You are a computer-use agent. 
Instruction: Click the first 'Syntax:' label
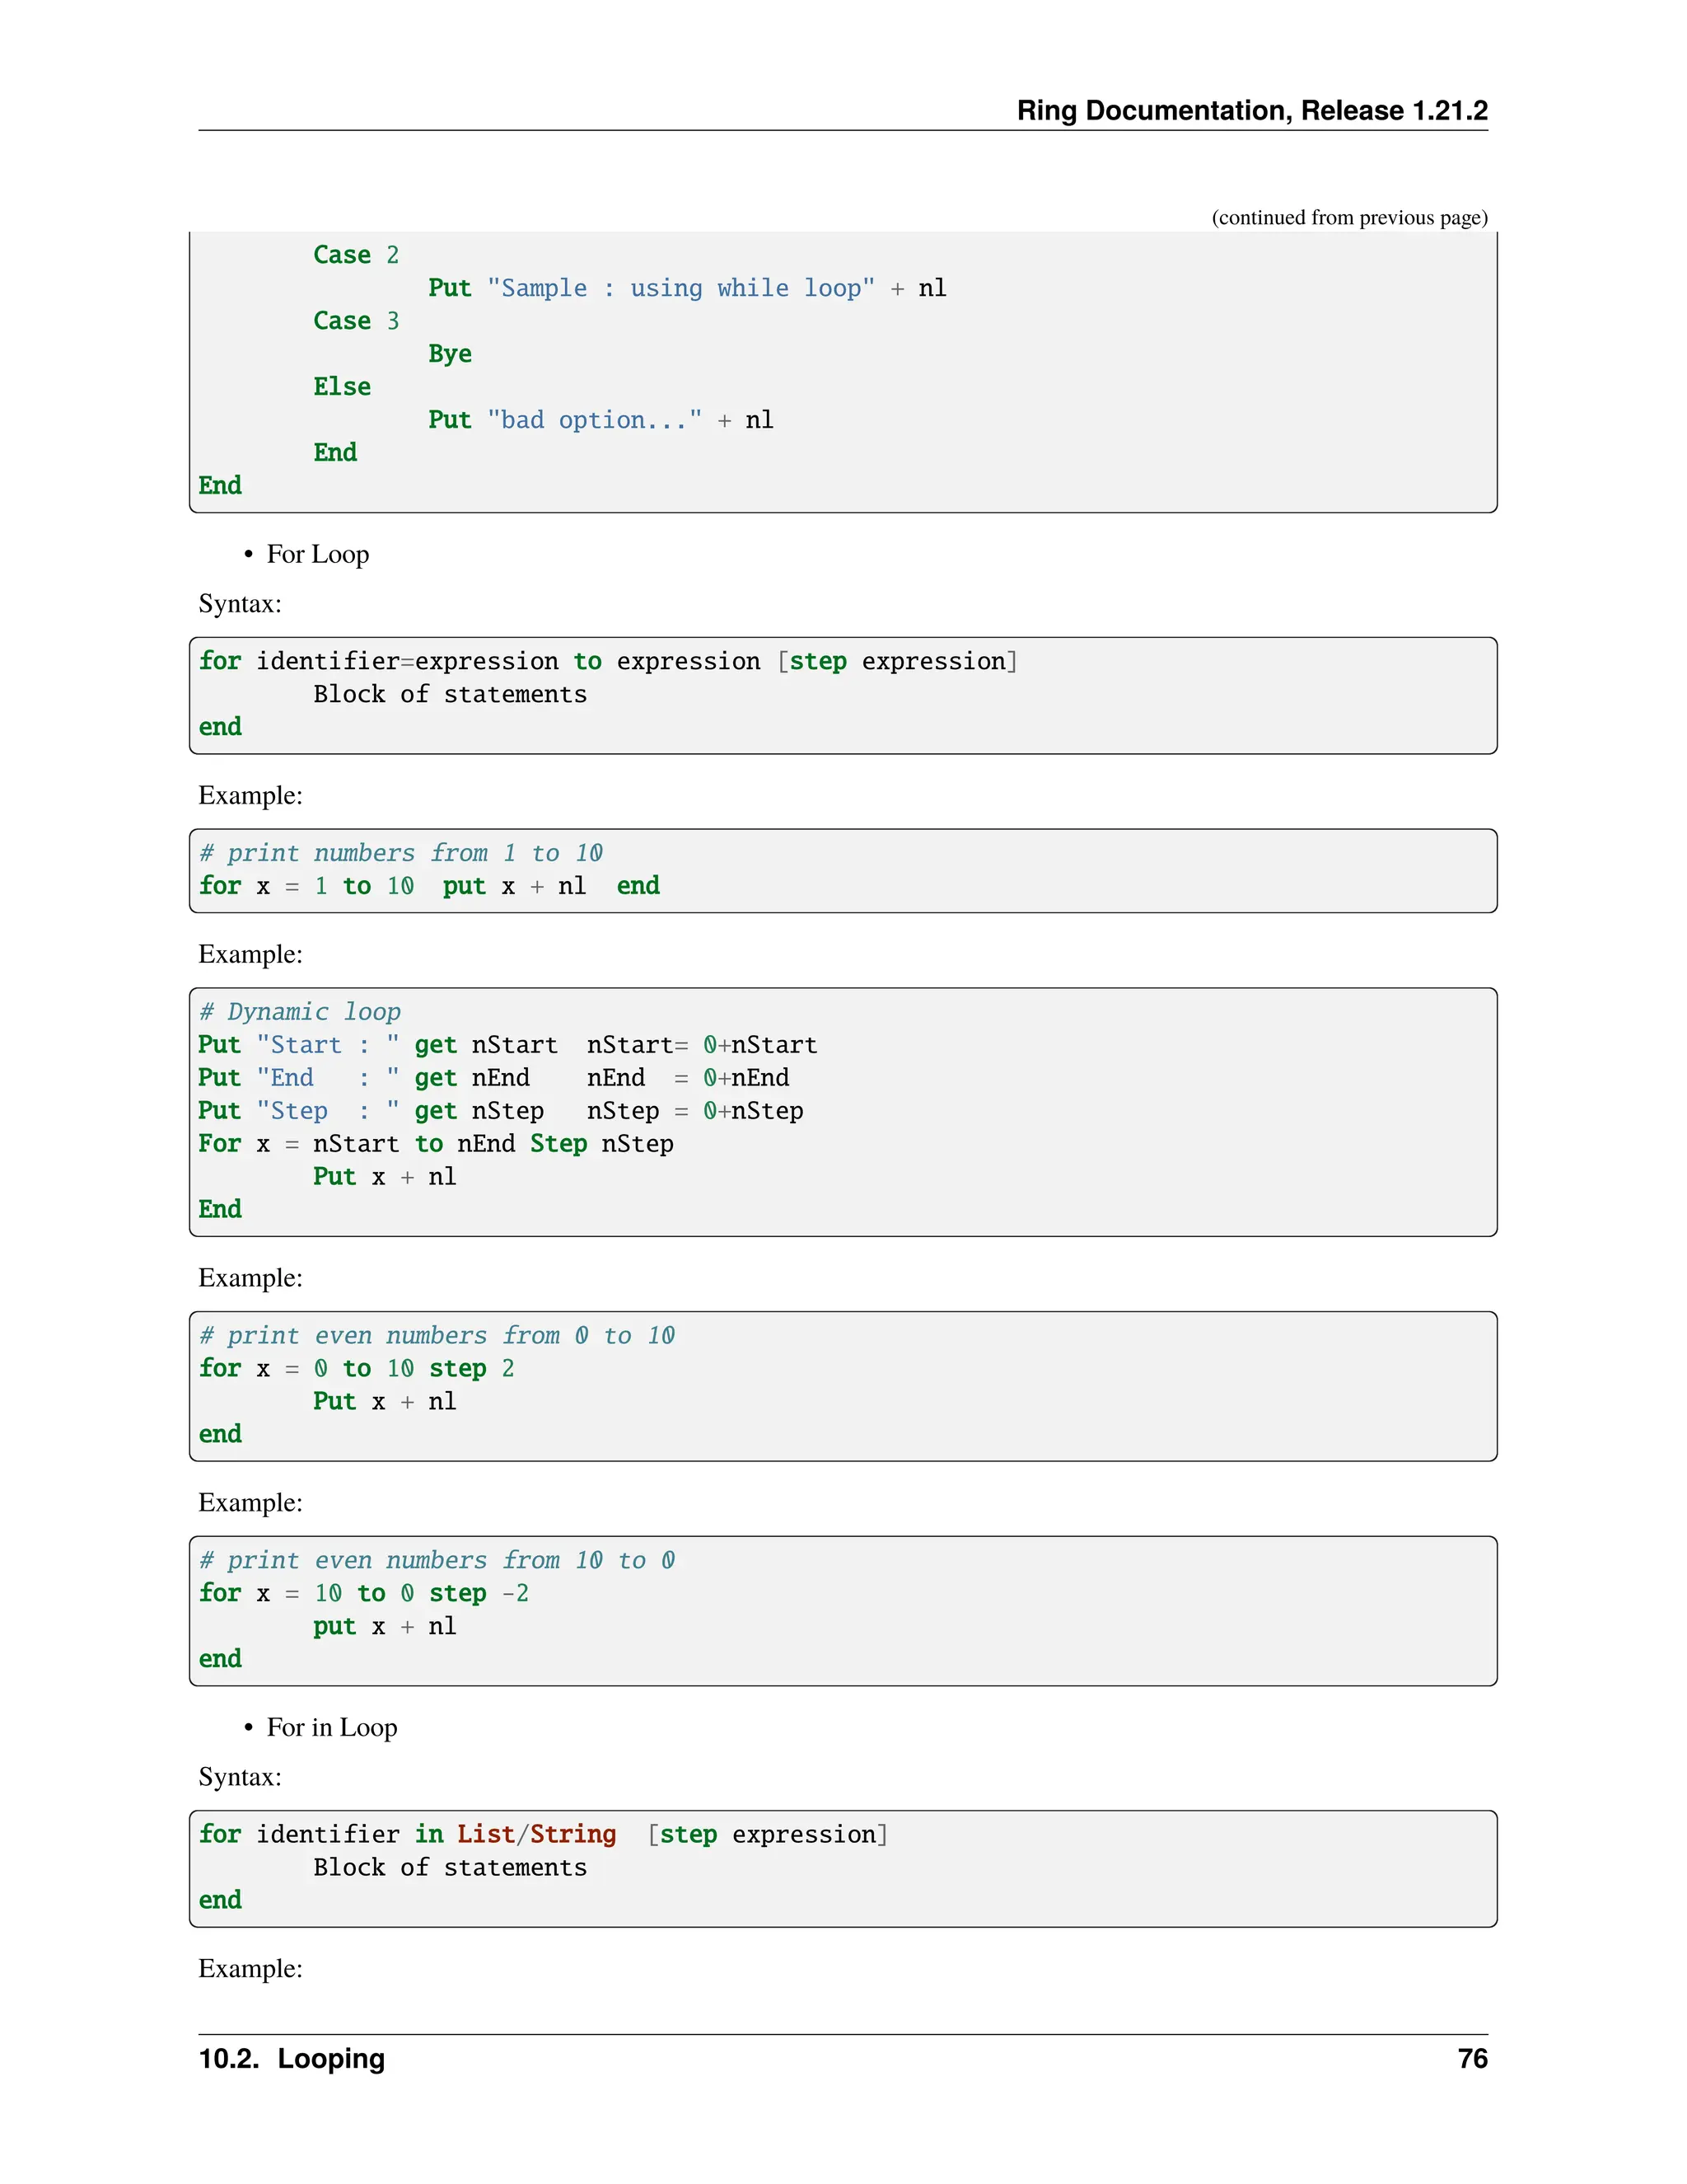click(x=240, y=604)
